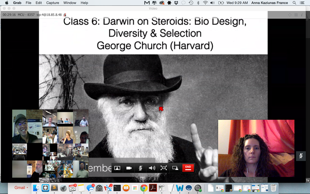Open Terminal from the dock
Viewport: 310px width, 194px height.
tap(117, 188)
